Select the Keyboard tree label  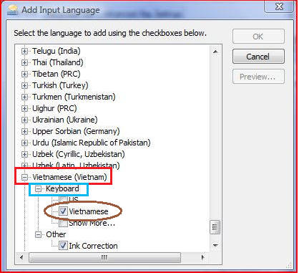tap(62, 188)
